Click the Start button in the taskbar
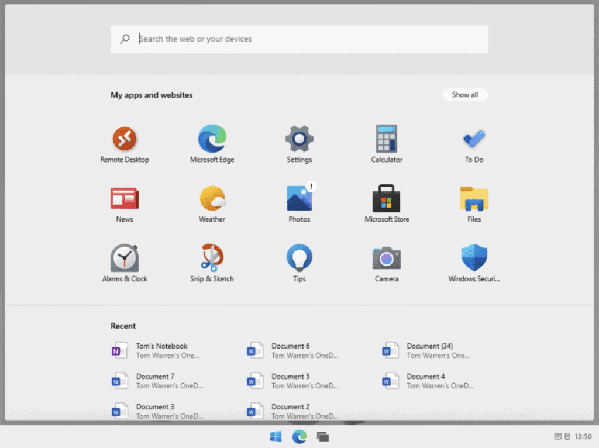This screenshot has height=448, width=599. [x=276, y=436]
